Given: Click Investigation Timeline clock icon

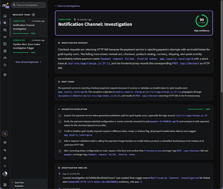Looking at the screenshot, I should coord(59,168).
